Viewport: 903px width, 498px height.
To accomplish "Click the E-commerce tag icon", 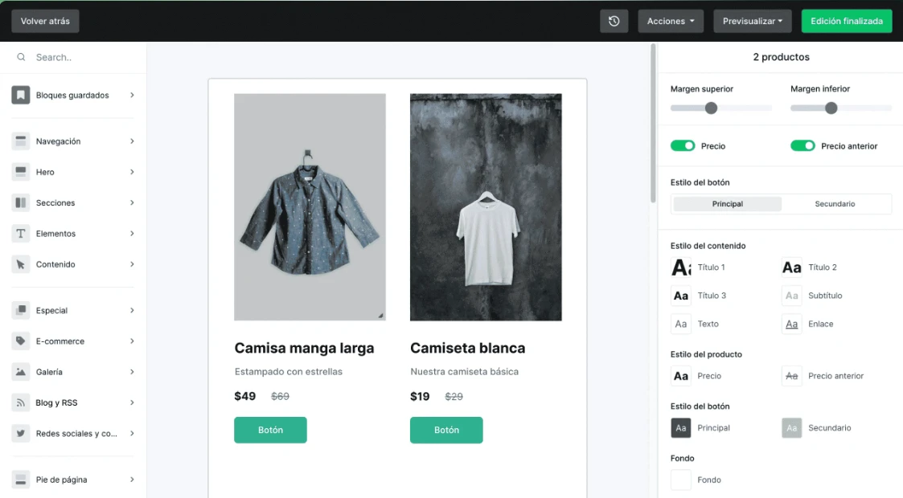I will tap(21, 341).
